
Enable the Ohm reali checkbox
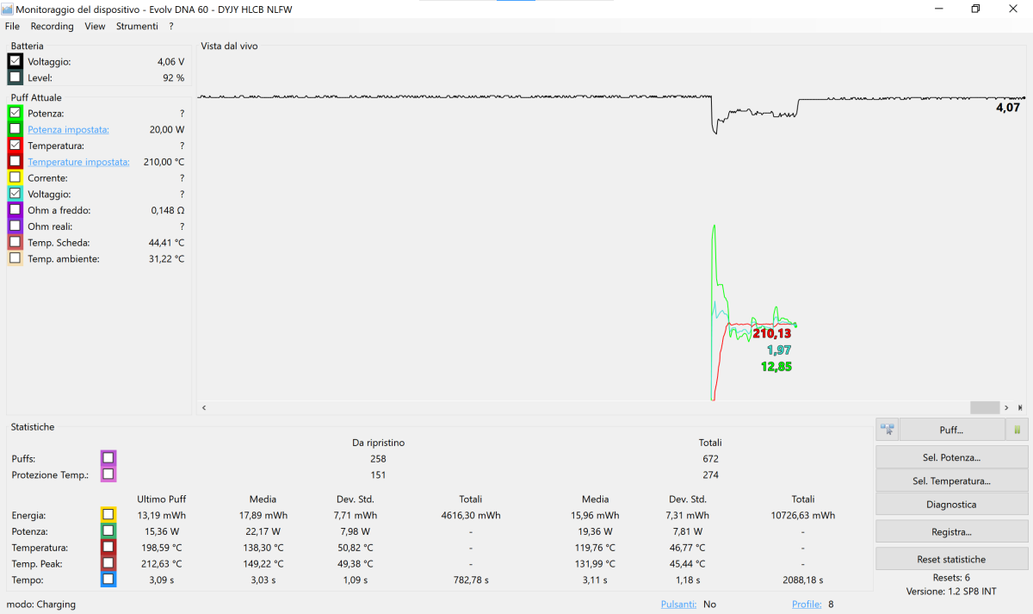click(x=15, y=226)
